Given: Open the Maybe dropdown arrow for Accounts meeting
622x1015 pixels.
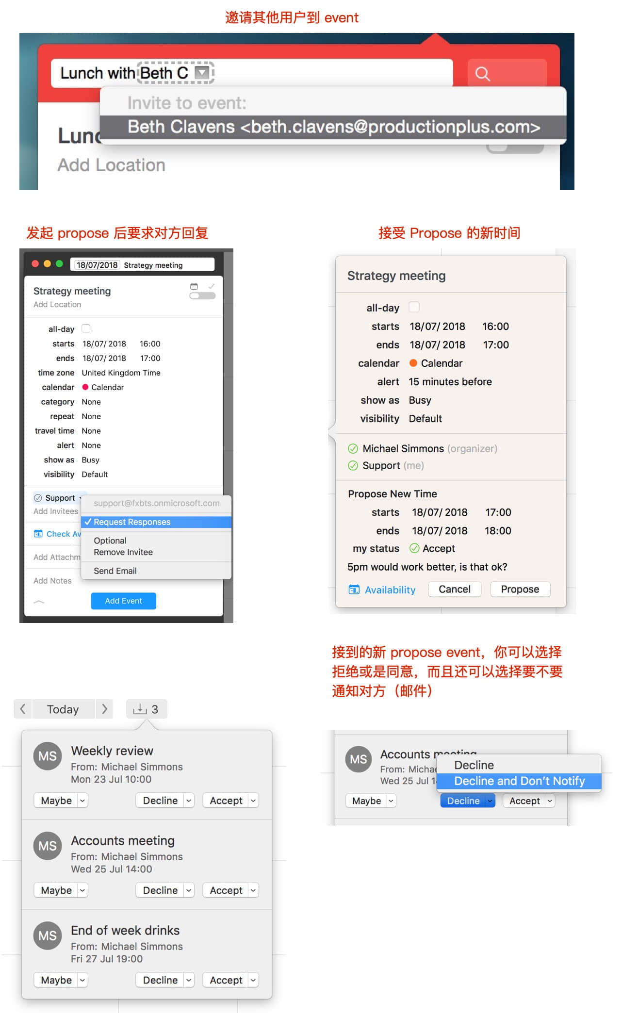Looking at the screenshot, I should [x=82, y=890].
